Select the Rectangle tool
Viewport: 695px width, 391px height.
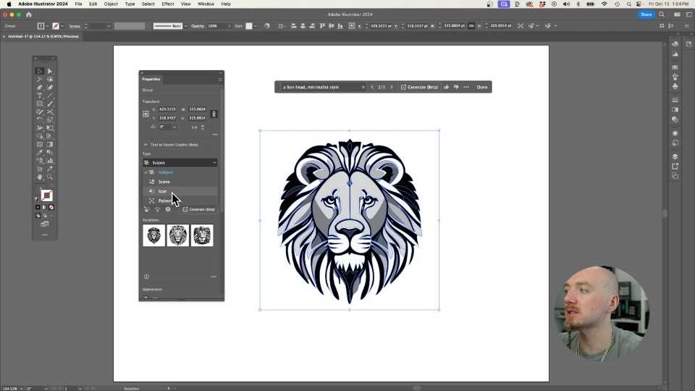coord(39,104)
